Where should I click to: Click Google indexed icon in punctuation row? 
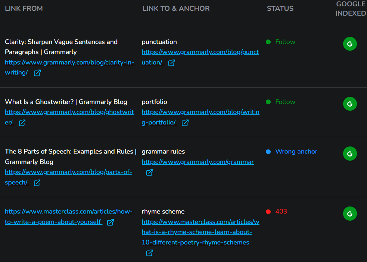pos(350,44)
